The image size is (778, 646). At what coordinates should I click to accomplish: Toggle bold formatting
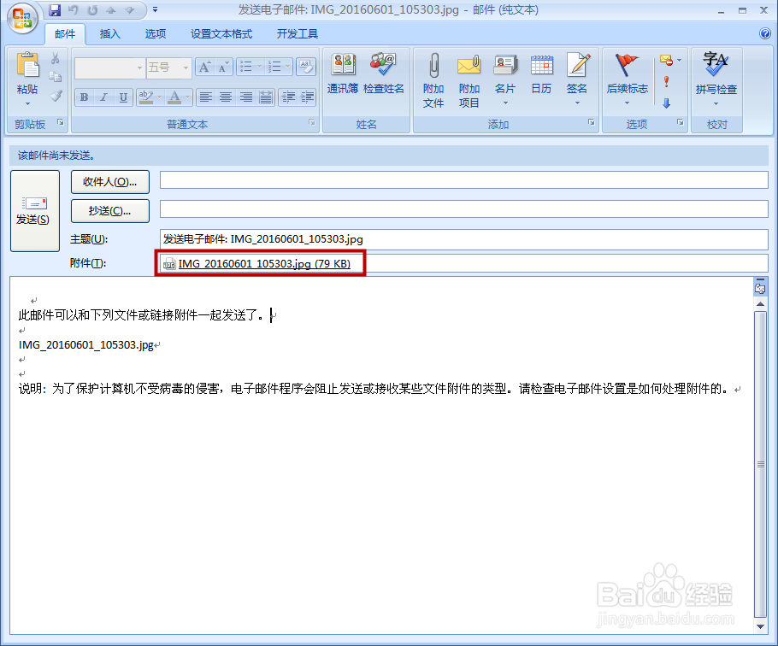[85, 97]
